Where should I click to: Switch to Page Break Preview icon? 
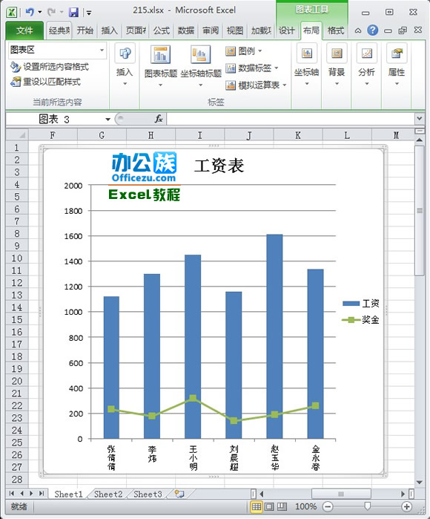282,506
